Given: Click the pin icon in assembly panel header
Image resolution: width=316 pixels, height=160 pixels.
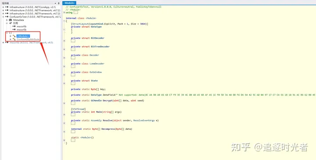Looking at the screenshot, I should pos(59,3).
